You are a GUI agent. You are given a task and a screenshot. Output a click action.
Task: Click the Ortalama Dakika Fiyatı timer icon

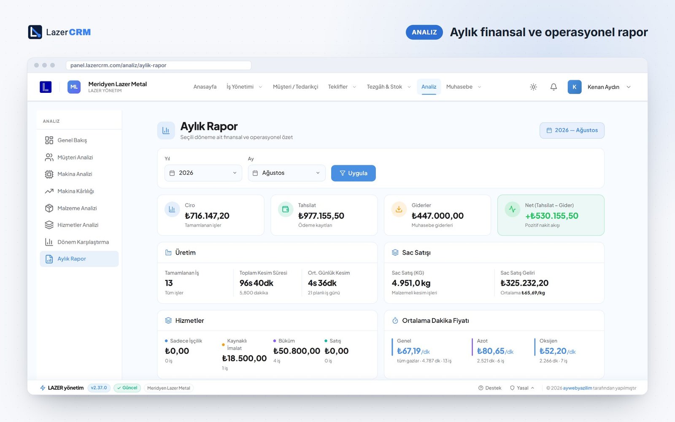point(395,321)
